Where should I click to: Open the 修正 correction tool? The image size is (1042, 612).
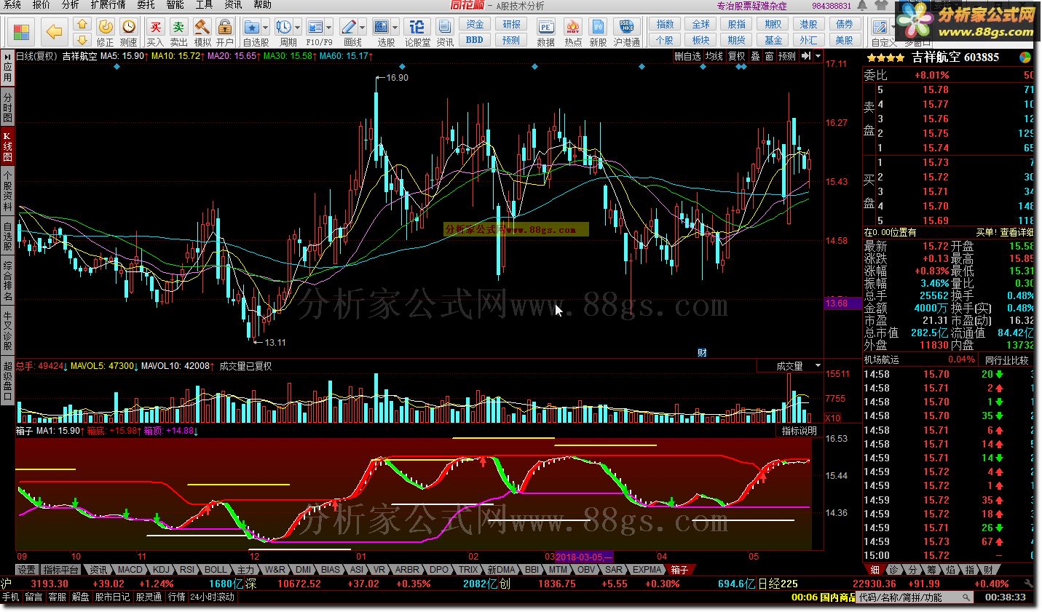[x=106, y=28]
